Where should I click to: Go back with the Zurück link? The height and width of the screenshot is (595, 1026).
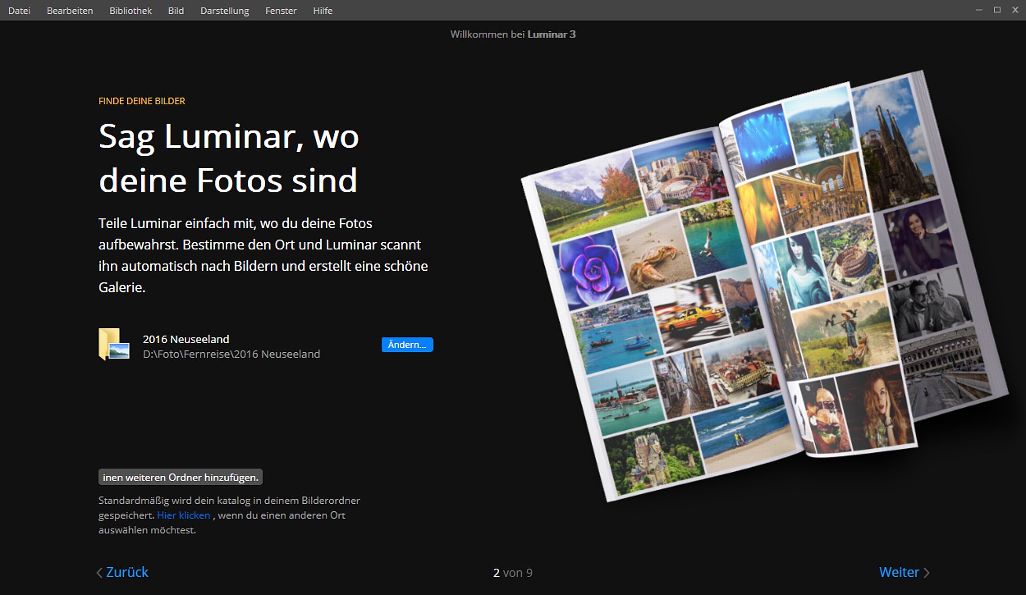127,572
